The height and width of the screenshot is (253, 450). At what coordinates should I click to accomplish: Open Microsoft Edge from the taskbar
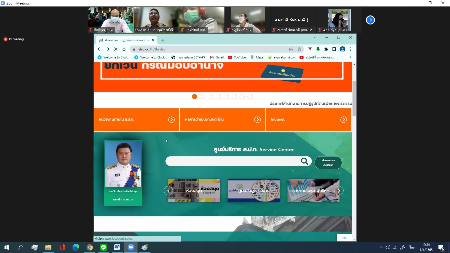[76, 247]
